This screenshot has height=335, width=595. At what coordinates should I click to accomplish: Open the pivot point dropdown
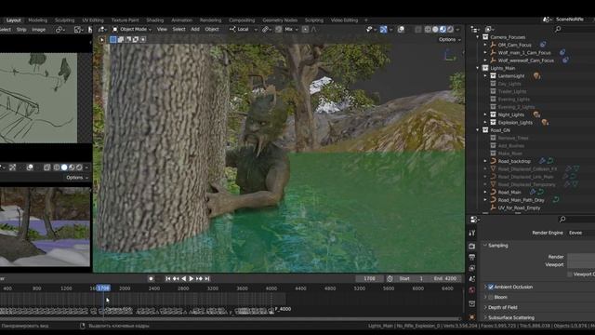coord(267,29)
